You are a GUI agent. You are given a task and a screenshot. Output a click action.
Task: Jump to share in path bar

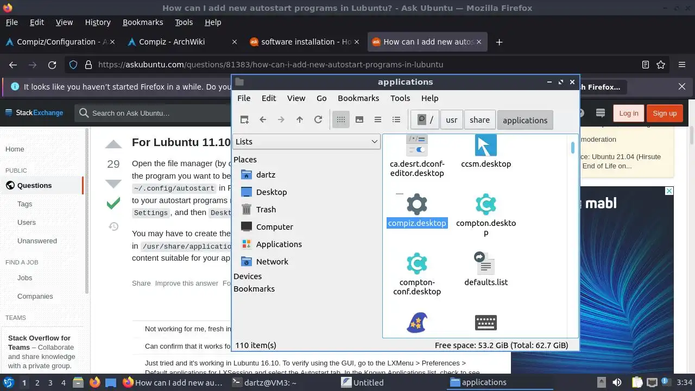(x=479, y=120)
